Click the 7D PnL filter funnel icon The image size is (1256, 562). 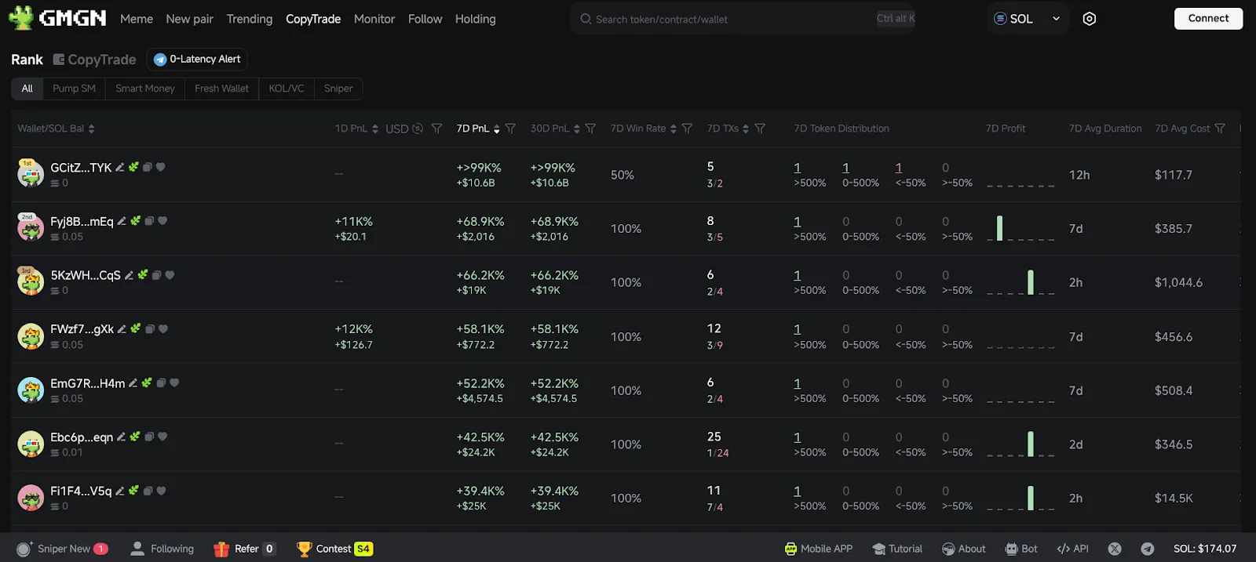(x=510, y=129)
